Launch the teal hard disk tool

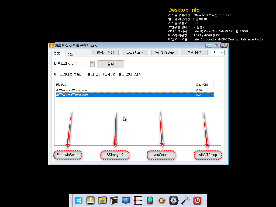tap(150, 201)
